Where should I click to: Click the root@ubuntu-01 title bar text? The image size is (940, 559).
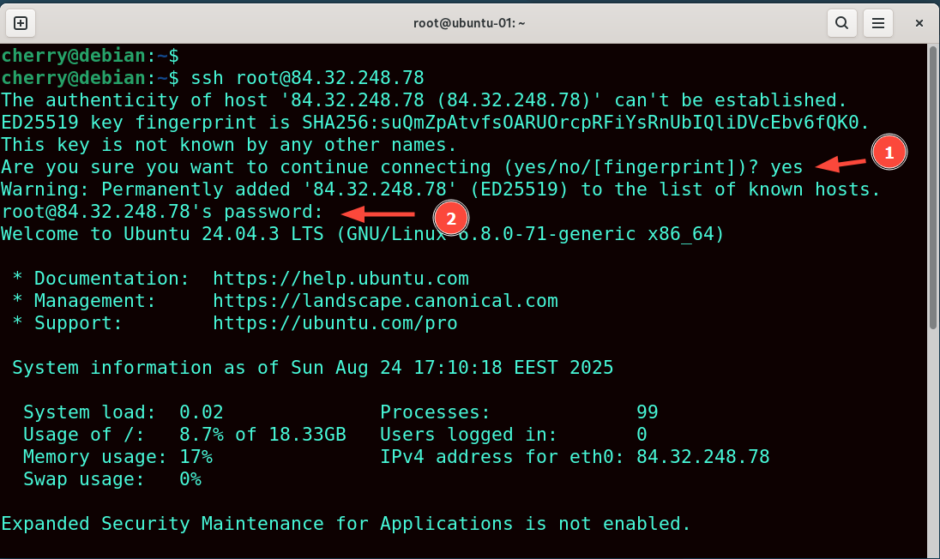(x=469, y=23)
